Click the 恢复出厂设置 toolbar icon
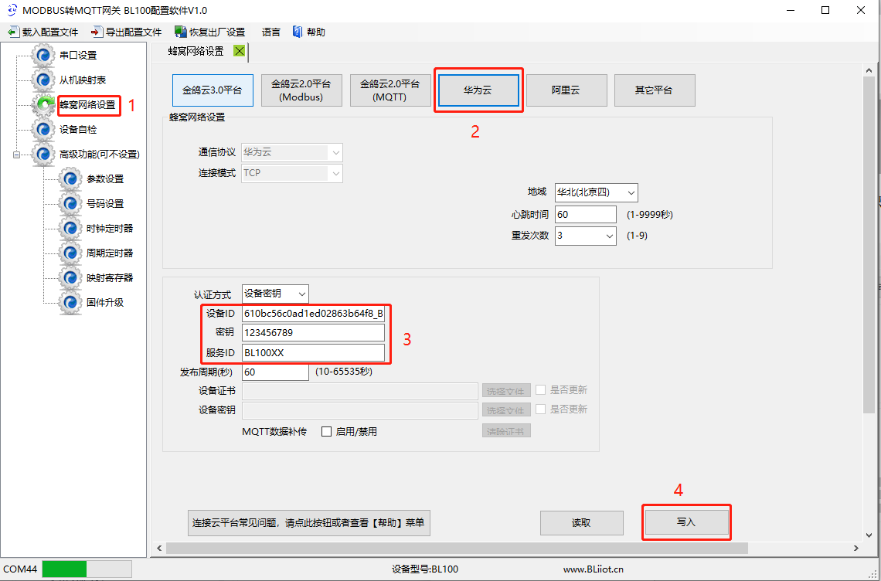 pyautogui.click(x=180, y=32)
